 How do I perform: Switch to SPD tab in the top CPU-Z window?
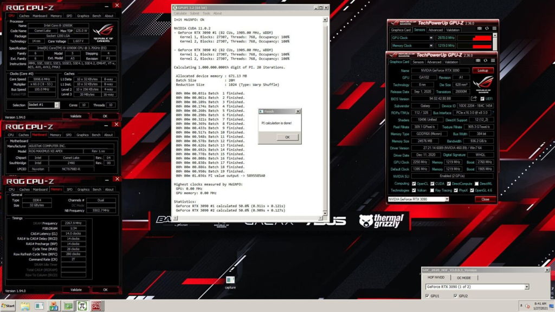coord(69,16)
